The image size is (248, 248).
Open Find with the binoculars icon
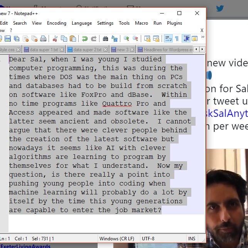(x=105, y=39)
